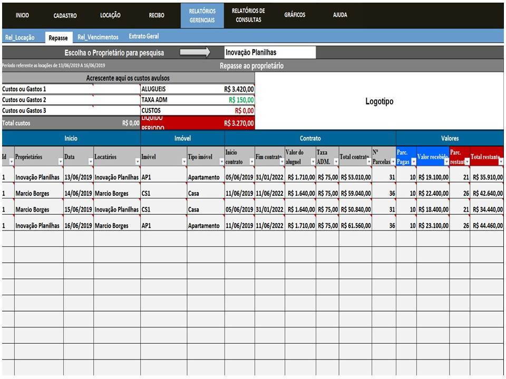Click the arrow pointing to owner field
The height and width of the screenshot is (379, 506).
click(x=194, y=53)
